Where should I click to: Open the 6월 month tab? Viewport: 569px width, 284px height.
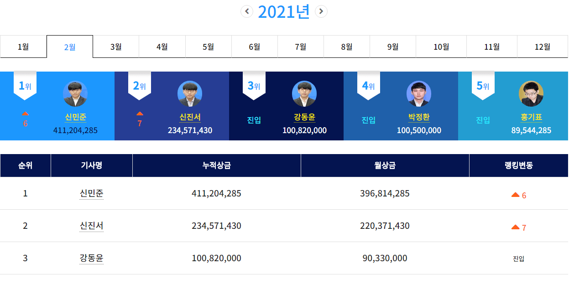tap(255, 46)
